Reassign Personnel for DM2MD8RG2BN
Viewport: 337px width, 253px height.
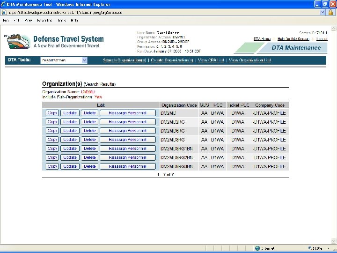[x=128, y=157]
